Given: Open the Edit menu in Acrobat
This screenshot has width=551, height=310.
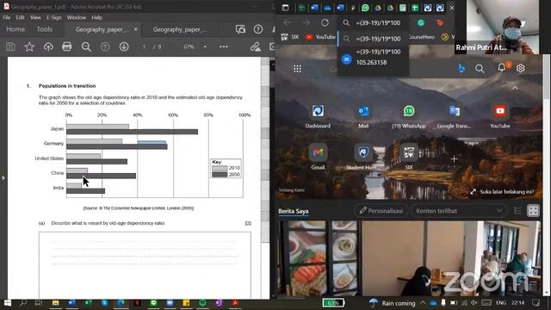Looking at the screenshot, I should [20, 17].
